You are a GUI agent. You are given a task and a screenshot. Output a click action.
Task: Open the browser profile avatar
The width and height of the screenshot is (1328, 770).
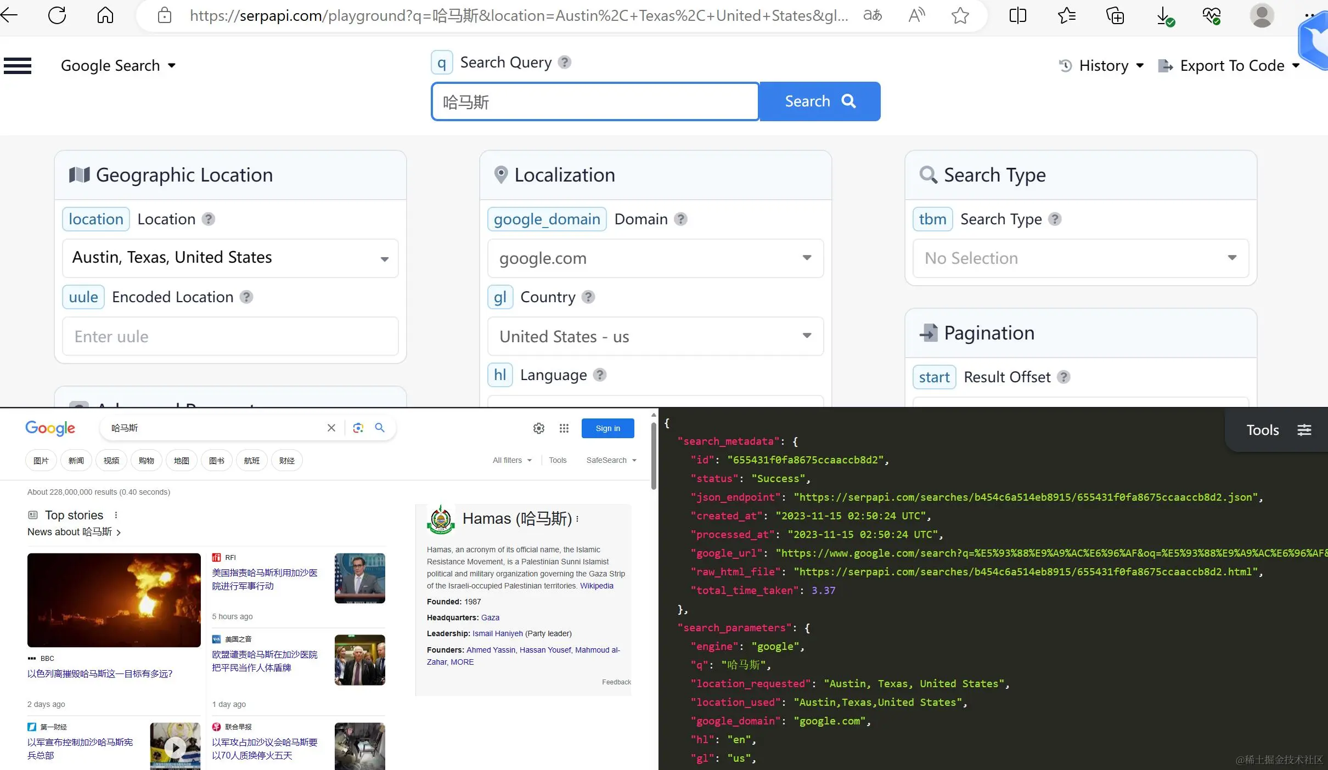click(x=1262, y=15)
